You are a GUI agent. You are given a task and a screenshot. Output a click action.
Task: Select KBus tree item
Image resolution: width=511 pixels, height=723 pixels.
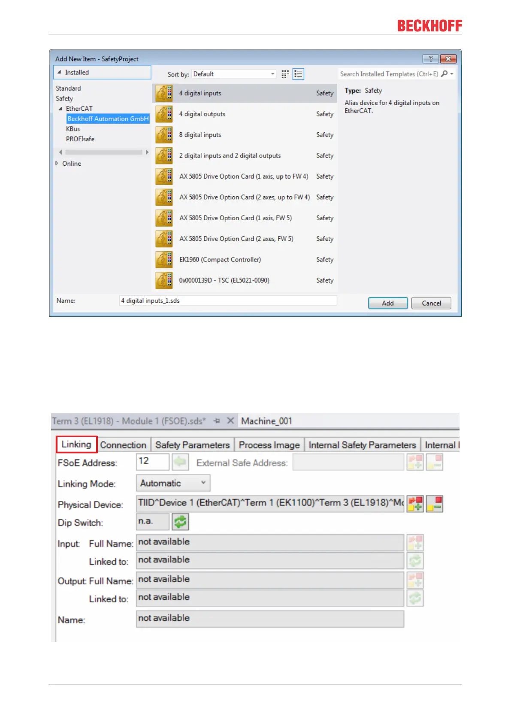click(73, 129)
